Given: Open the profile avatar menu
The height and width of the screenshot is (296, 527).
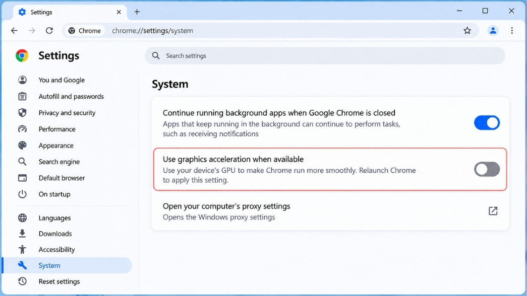Looking at the screenshot, I should 493,31.
